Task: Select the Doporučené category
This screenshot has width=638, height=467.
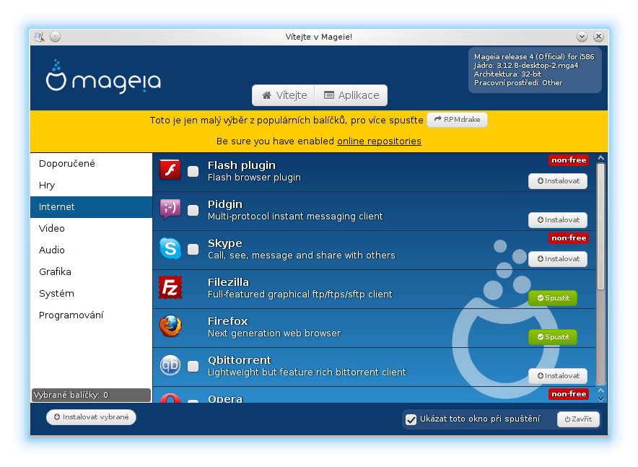Action: [x=91, y=164]
